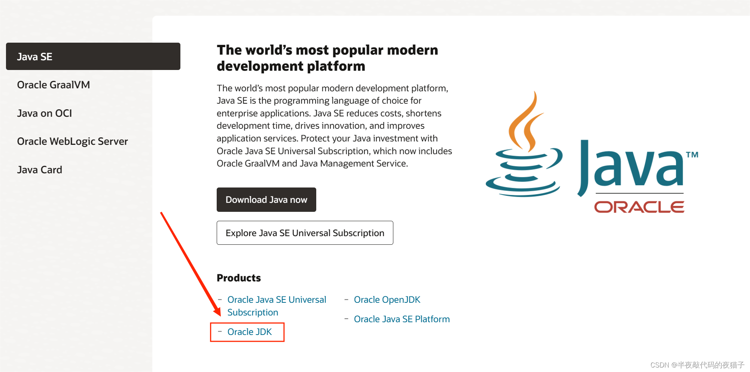Open the Oracle JDK product link
Image resolution: width=750 pixels, height=372 pixels.
(250, 332)
